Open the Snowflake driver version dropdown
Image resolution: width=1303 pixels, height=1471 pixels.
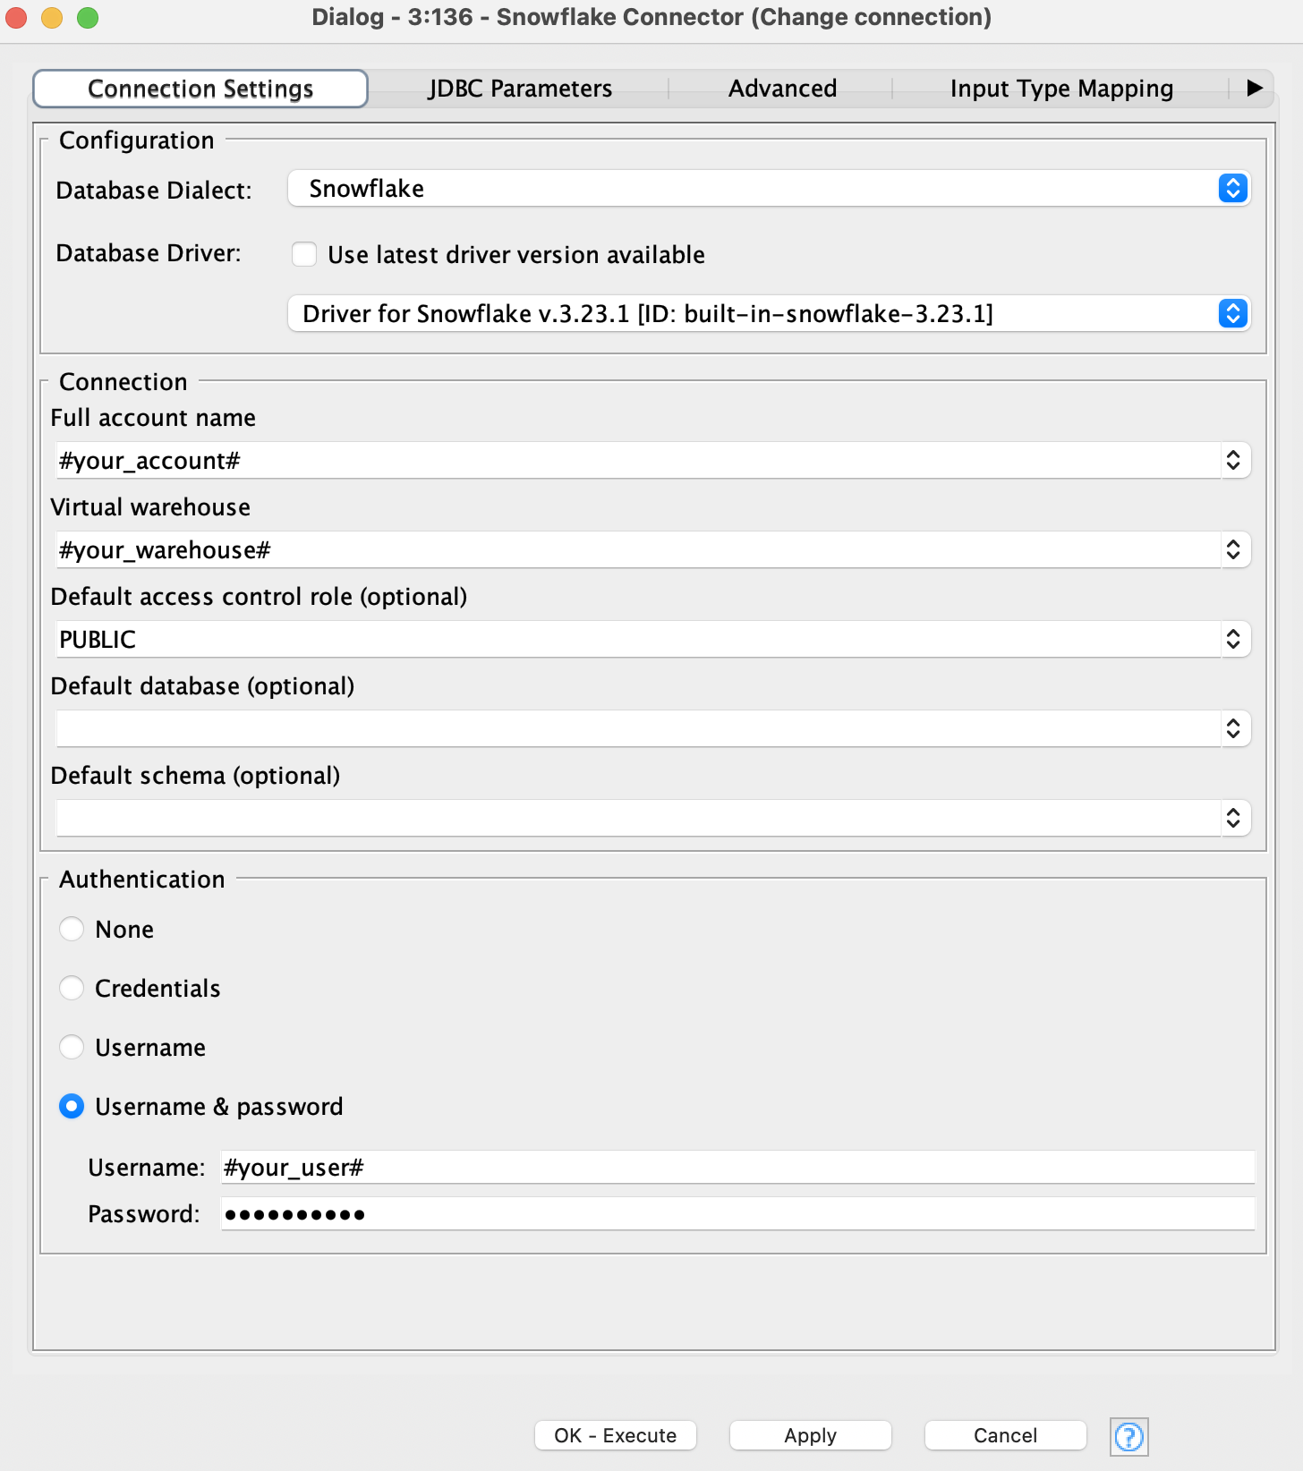[769, 313]
